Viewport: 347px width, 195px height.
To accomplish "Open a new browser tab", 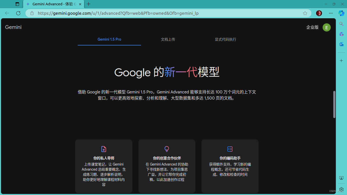I will [x=88, y=4].
